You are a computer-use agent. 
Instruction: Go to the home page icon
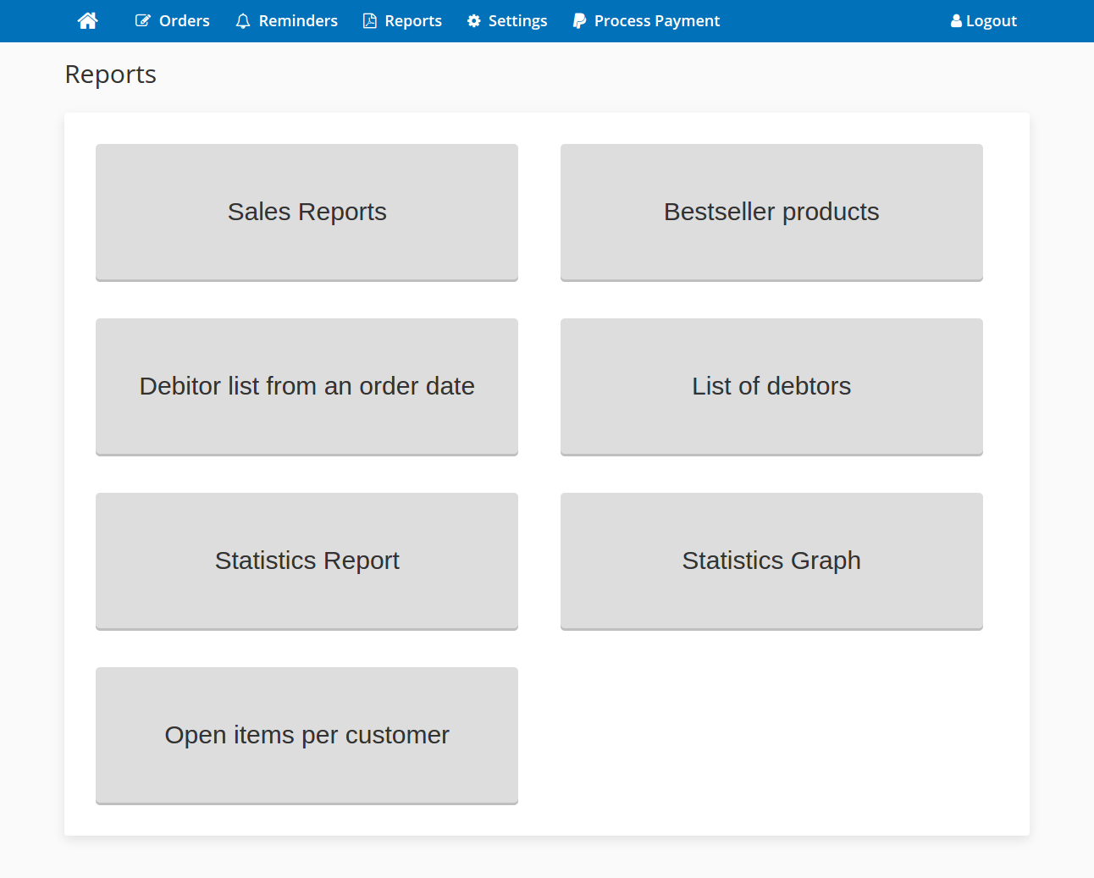(87, 21)
